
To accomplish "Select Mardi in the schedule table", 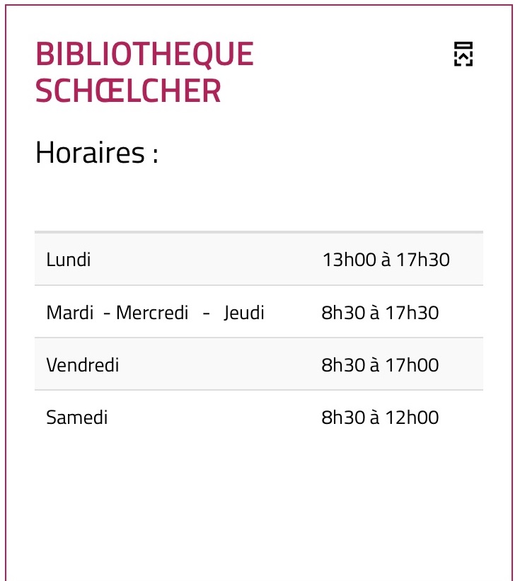I will pos(69,312).
